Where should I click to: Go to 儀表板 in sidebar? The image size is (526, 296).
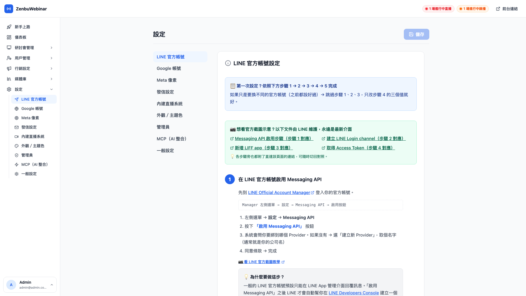(x=30, y=37)
